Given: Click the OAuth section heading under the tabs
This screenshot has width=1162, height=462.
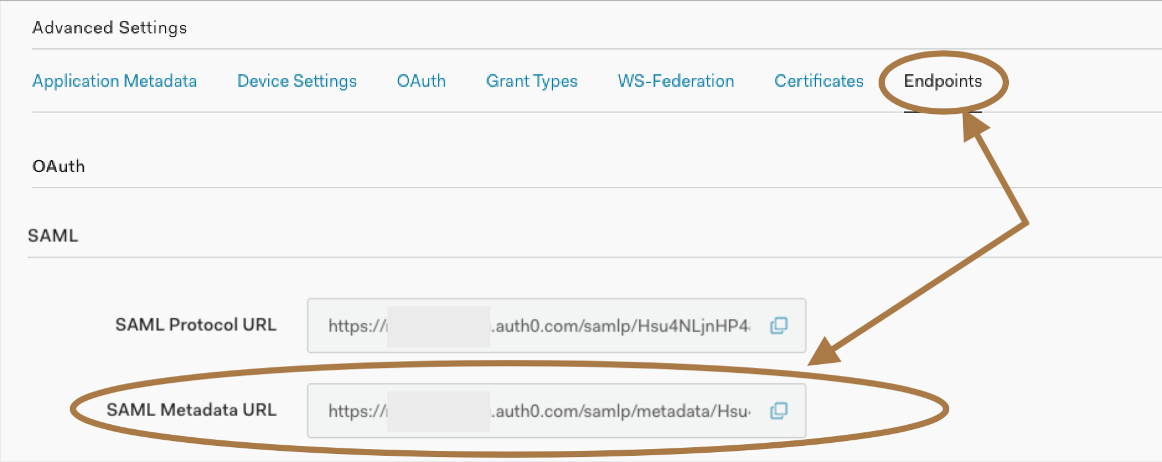Looking at the screenshot, I should (x=59, y=167).
